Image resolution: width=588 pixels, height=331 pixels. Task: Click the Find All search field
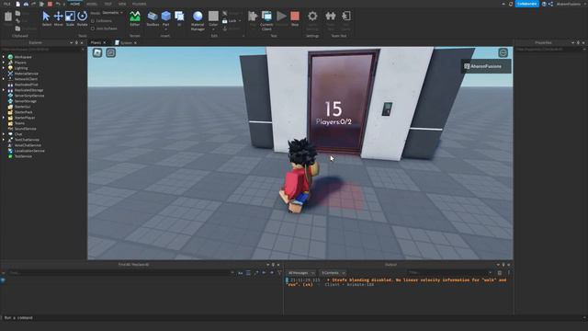tap(120, 273)
